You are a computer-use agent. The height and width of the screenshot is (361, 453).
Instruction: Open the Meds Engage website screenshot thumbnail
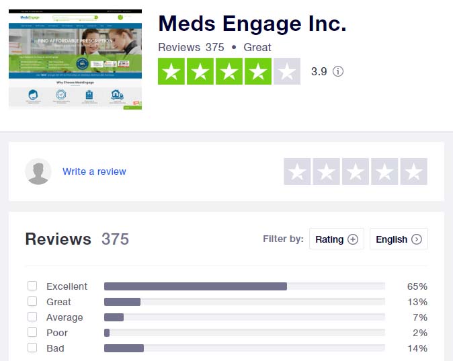pos(75,60)
